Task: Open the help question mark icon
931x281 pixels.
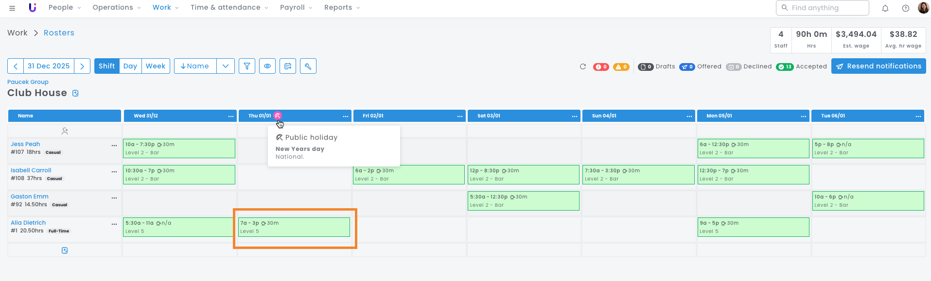Action: (x=906, y=8)
